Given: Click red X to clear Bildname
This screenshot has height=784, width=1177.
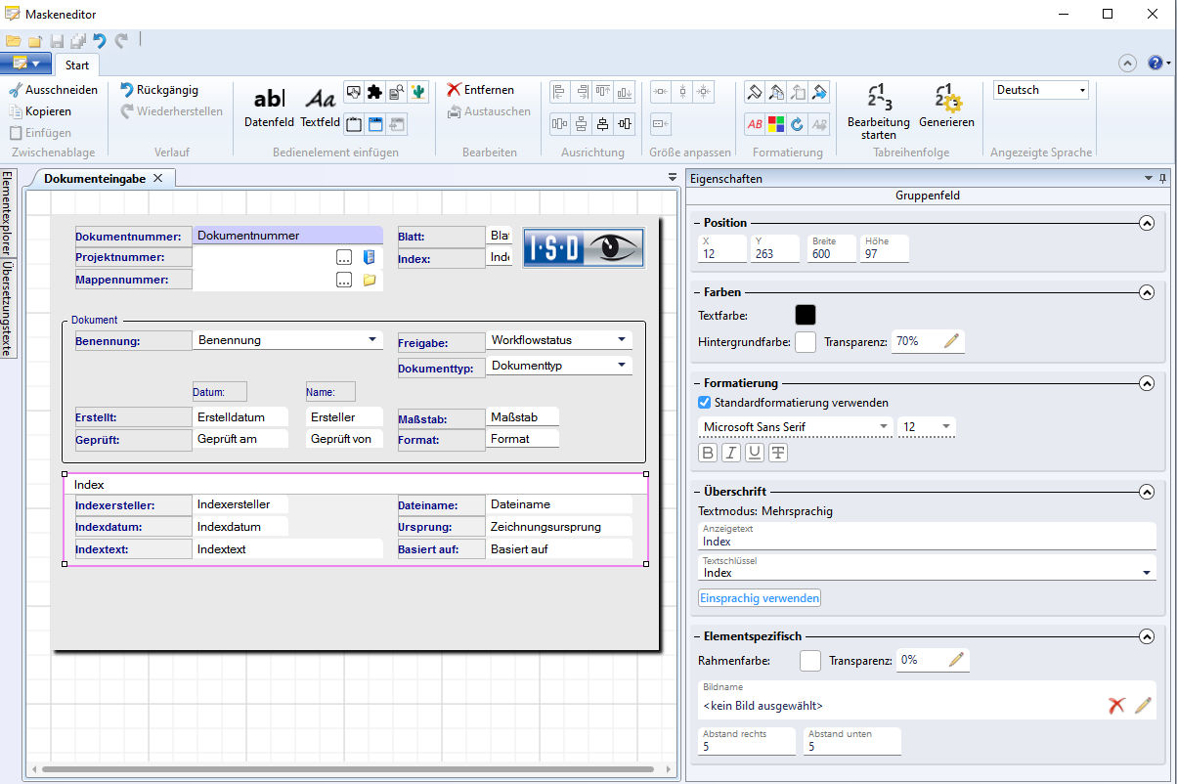Looking at the screenshot, I should click(x=1117, y=706).
